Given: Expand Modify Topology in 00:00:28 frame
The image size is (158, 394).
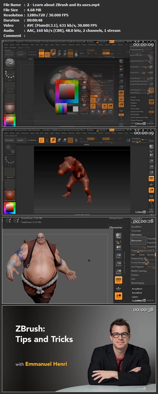Looking at the screenshot, I should (x=139, y=271).
